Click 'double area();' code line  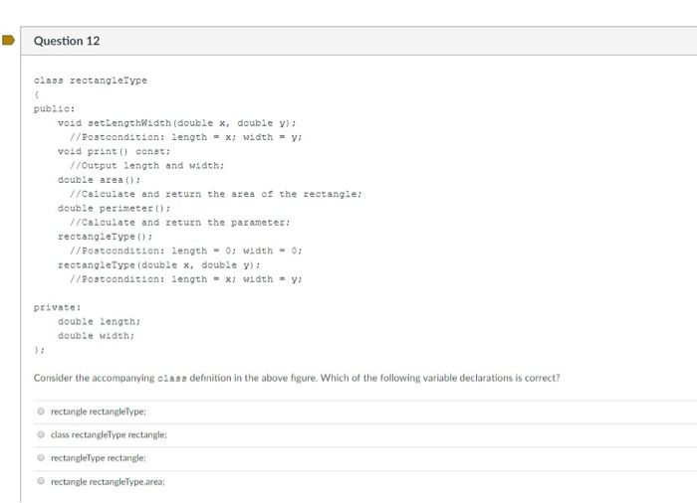pos(100,180)
